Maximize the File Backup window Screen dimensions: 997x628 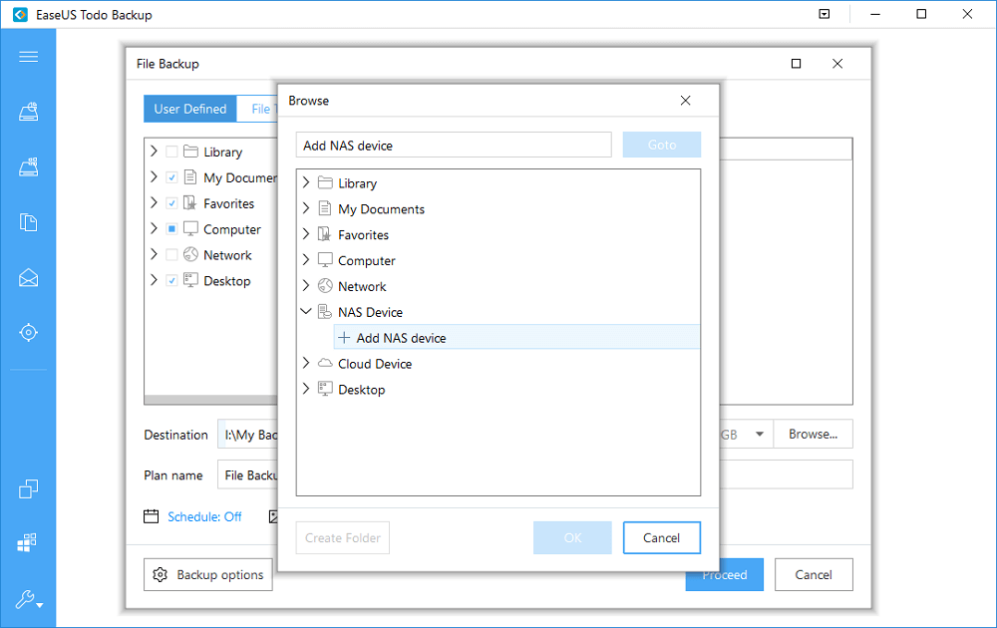coord(796,64)
